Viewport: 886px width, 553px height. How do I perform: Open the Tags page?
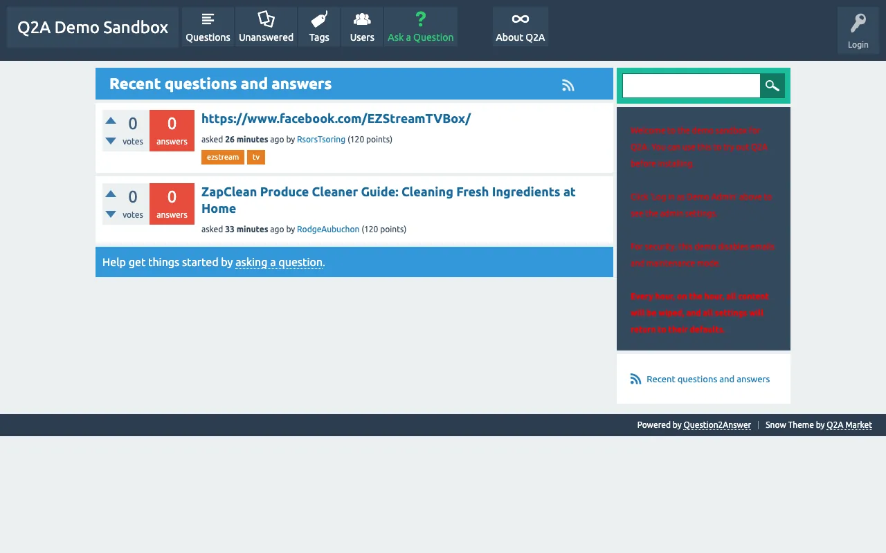click(319, 27)
